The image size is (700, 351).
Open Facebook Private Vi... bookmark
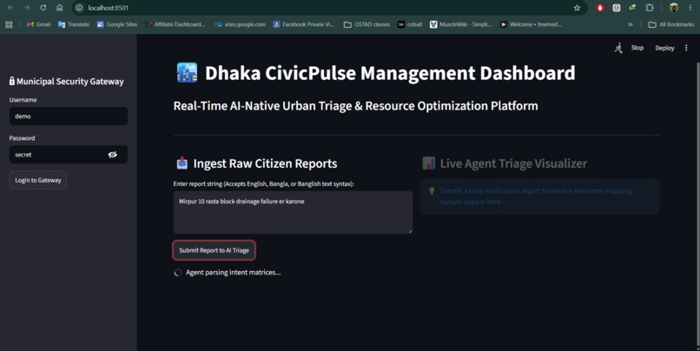[x=304, y=24]
